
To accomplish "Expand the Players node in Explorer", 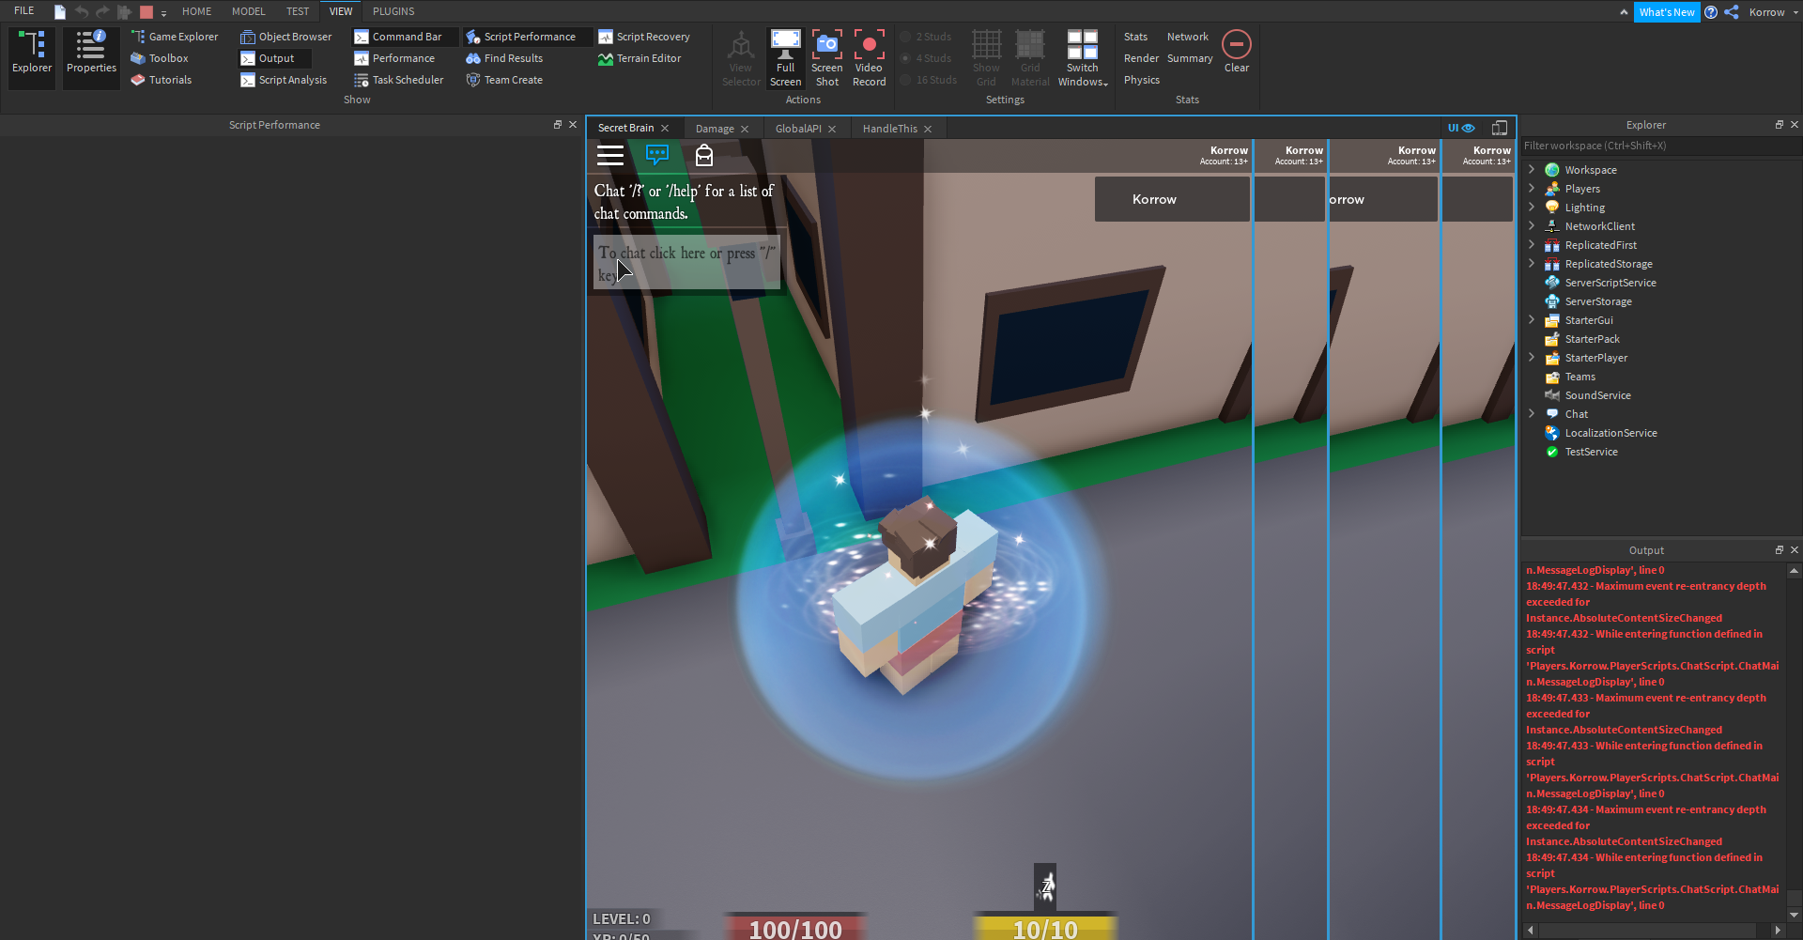I will click(x=1532, y=189).
